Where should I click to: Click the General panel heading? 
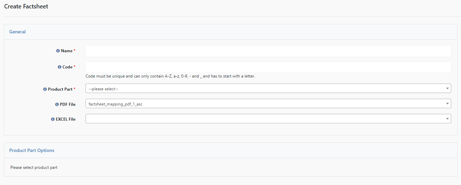pyautogui.click(x=18, y=32)
